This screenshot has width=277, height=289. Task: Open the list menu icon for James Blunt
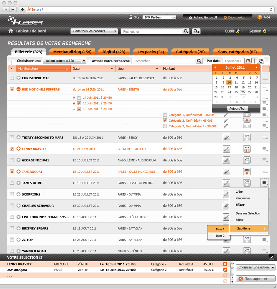pos(265,183)
